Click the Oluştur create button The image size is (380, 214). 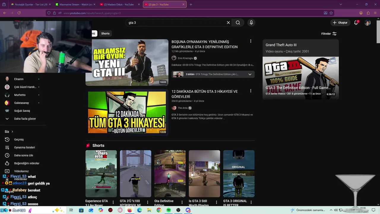pos(340,23)
